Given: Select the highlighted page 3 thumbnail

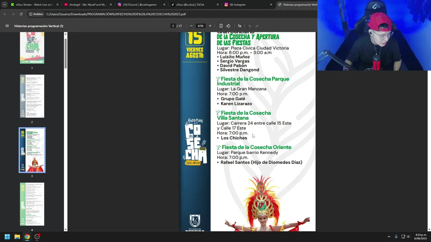Looking at the screenshot, I should [32, 150].
